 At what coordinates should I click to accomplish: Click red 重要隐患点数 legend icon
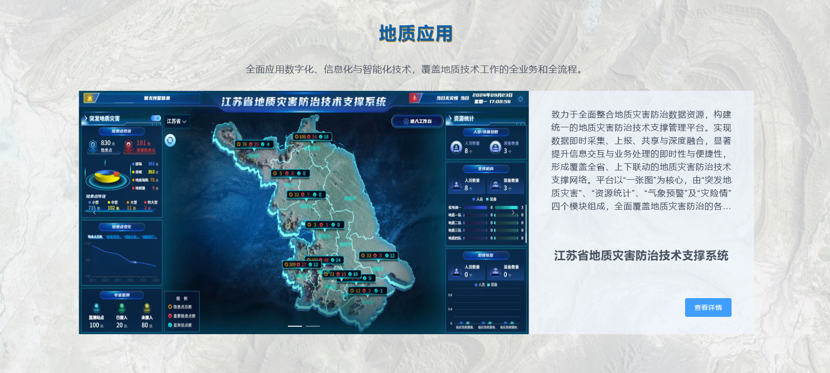pos(170,316)
